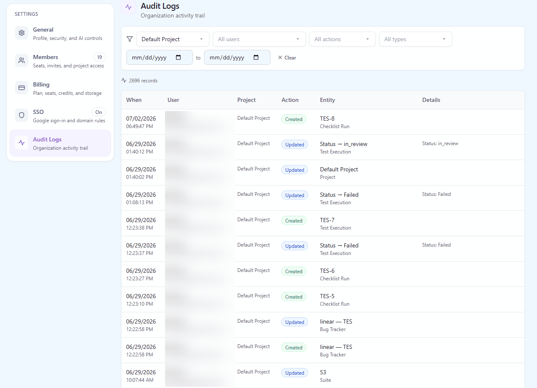Screen dimensions: 537x388
Task: Open Billing settings page
Action: [60, 89]
